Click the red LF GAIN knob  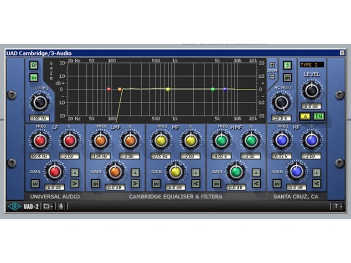point(55,172)
